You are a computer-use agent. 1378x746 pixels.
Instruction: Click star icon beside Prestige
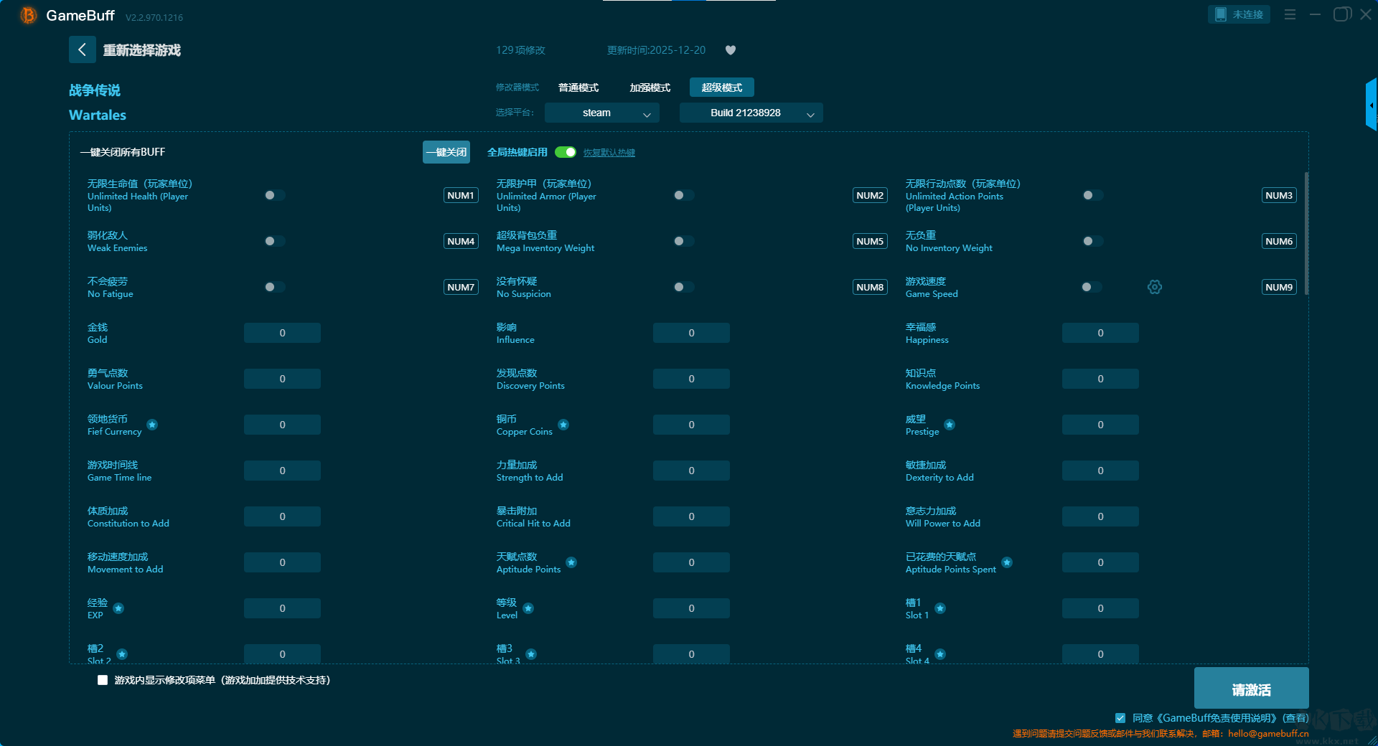click(950, 425)
